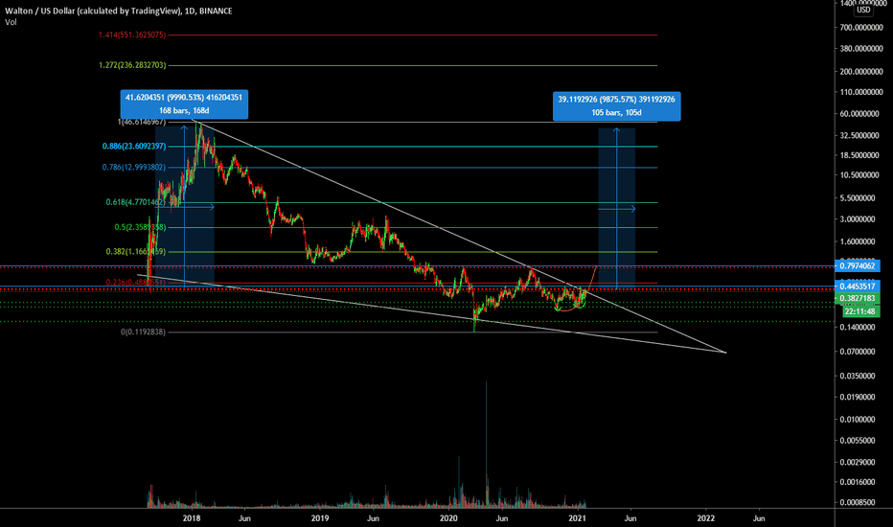
Task: Click the USD currency button
Action: tap(863, 10)
